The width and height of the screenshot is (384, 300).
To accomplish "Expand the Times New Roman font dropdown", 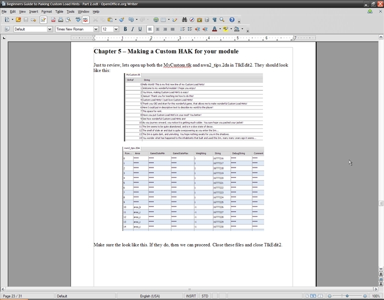I will (x=96, y=29).
